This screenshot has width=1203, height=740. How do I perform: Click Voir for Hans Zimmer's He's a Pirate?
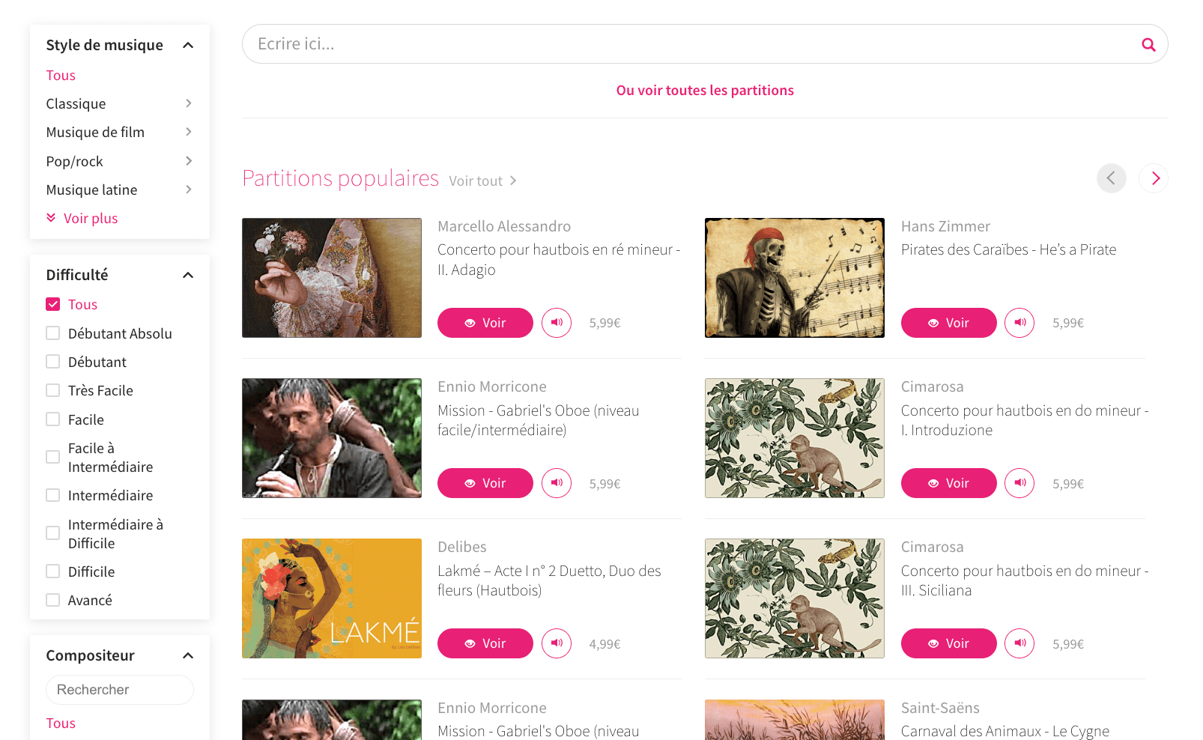pos(948,323)
